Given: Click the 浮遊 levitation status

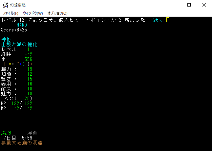Looking at the screenshot, I should click(x=32, y=133).
